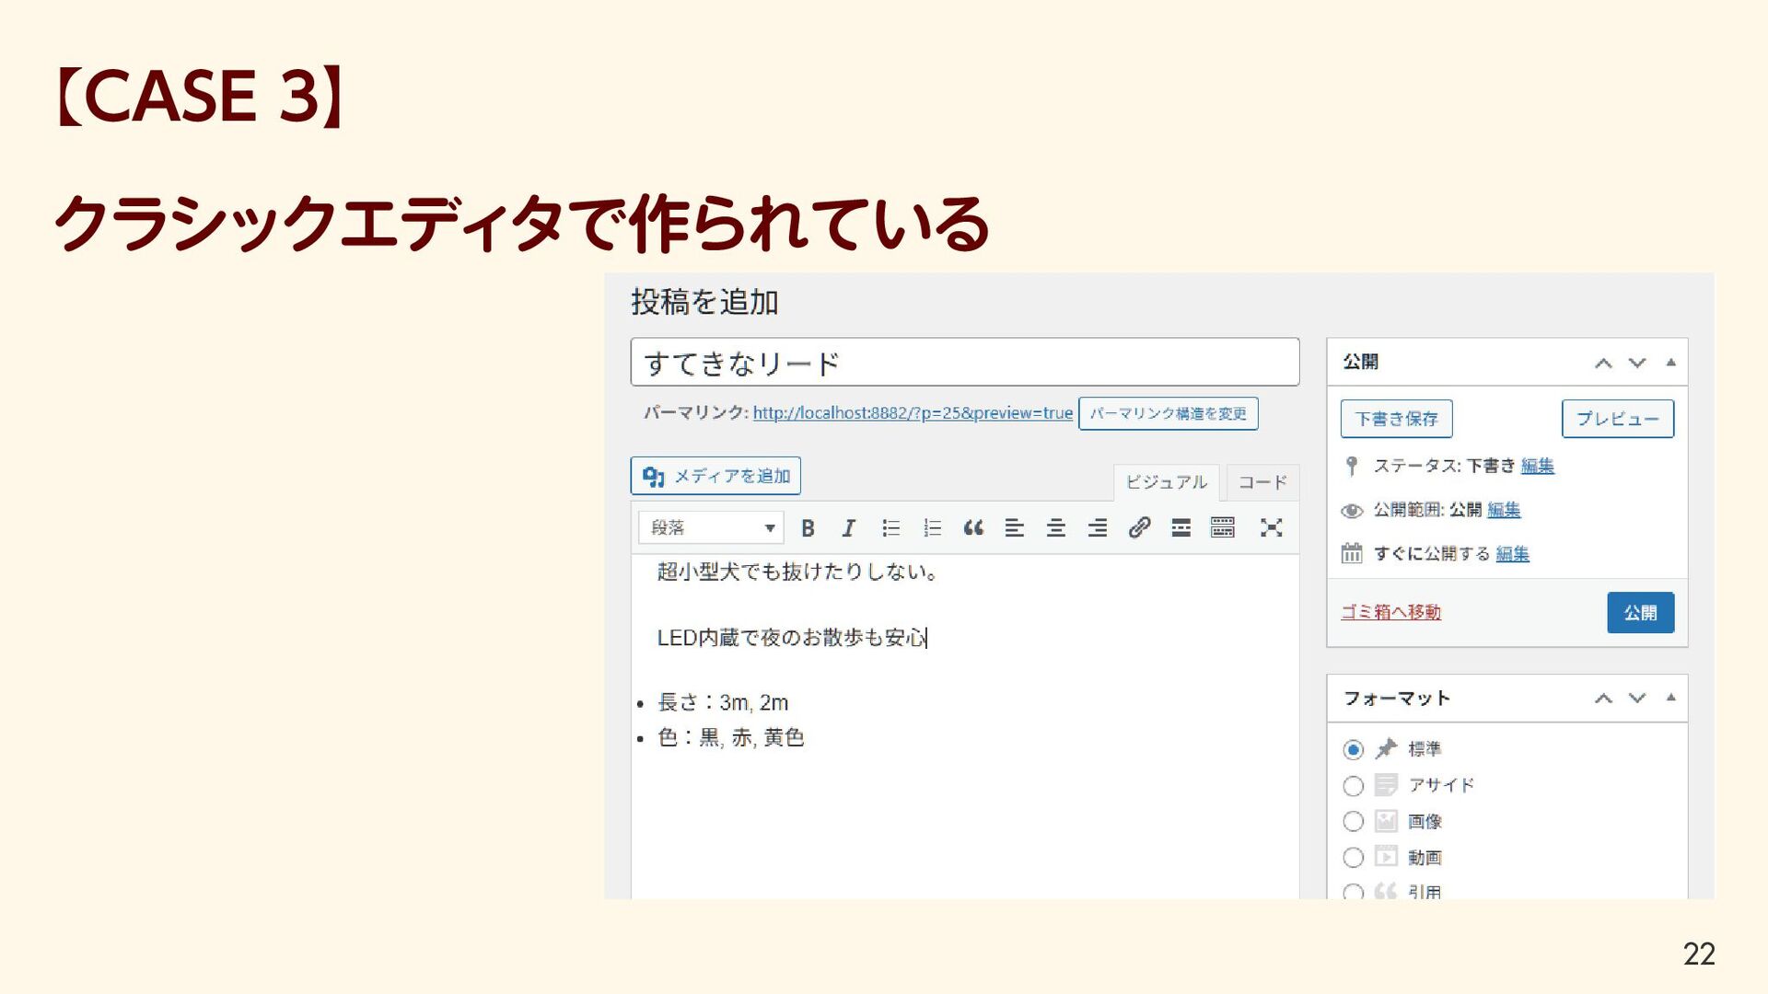The height and width of the screenshot is (994, 1768).
Task: Insert a bulleted list
Action: [890, 528]
